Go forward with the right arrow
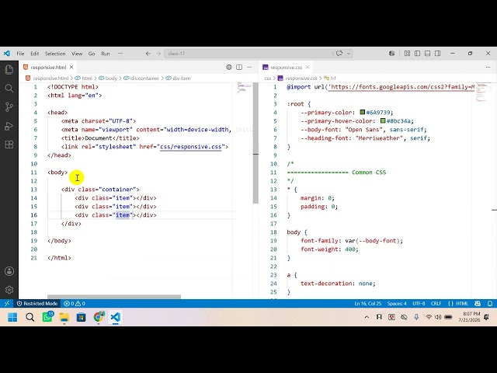This screenshot has width=497, height=373. tap(158, 54)
